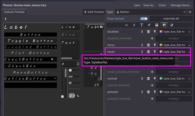Viewport: 195px width, 116px height.
Task: Expand the hover stylebox resource menu
Action: pyautogui.click(x=189, y=52)
